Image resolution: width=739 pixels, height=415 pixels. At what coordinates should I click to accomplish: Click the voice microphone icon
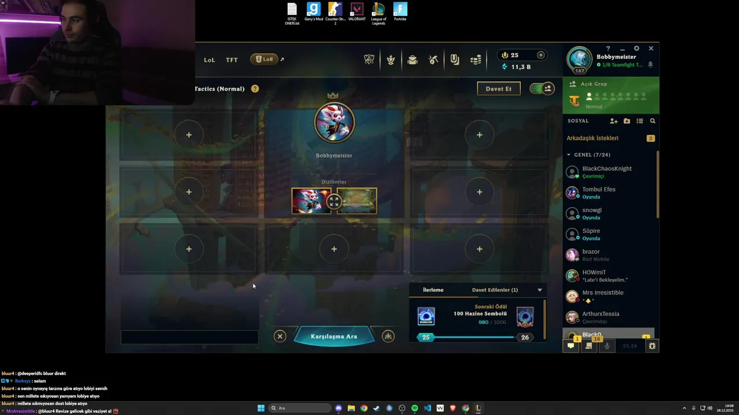(607, 346)
